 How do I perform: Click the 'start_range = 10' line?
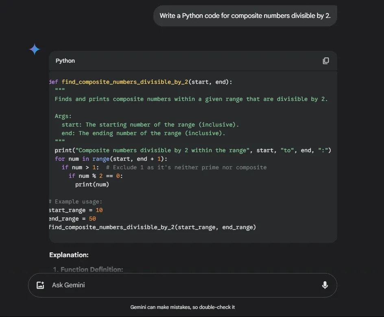(76, 210)
